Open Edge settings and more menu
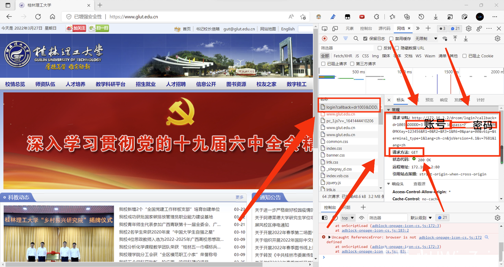Screen dimensions: 504x267 pos(495,17)
